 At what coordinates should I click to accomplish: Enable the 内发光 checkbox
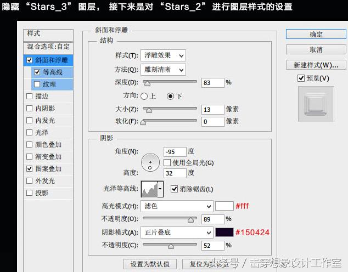point(29,121)
